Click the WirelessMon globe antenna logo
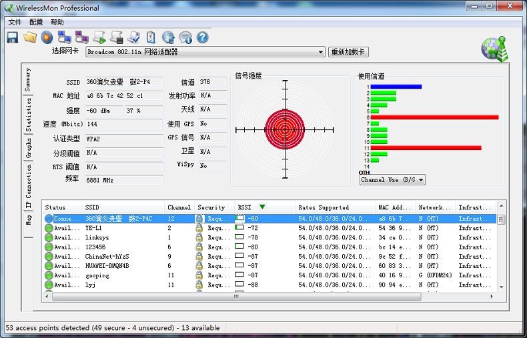 (x=494, y=49)
